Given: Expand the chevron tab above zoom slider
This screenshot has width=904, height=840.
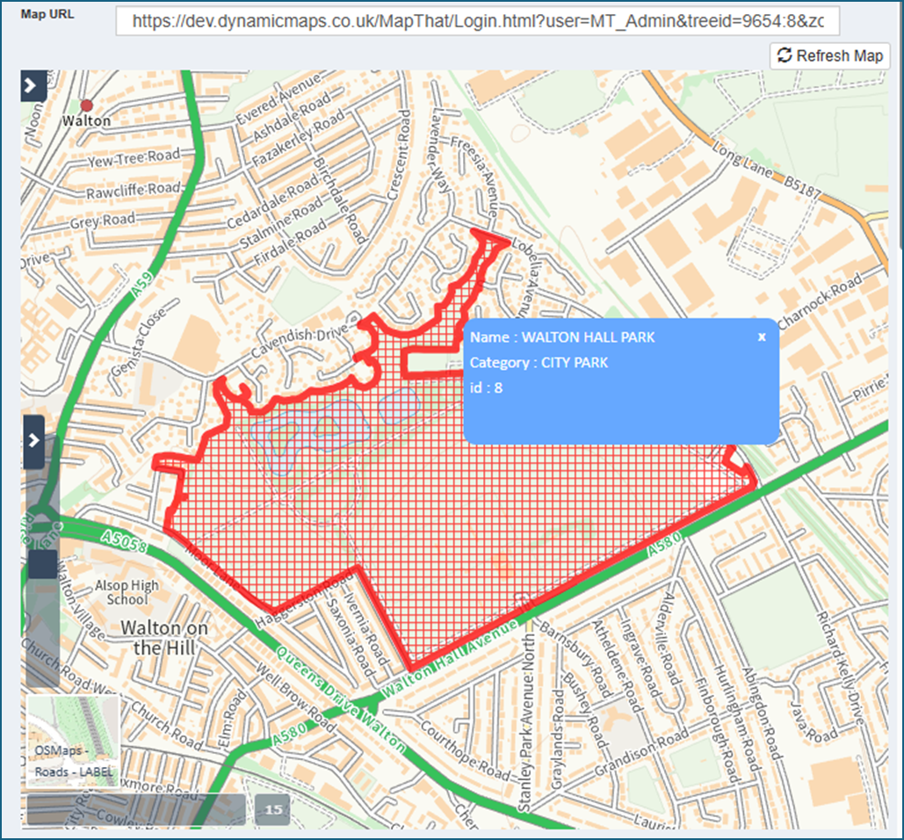Looking at the screenshot, I should [34, 441].
